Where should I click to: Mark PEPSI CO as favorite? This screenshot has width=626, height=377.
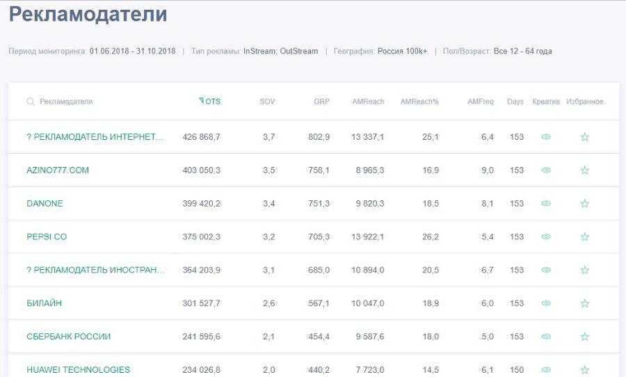pos(584,237)
